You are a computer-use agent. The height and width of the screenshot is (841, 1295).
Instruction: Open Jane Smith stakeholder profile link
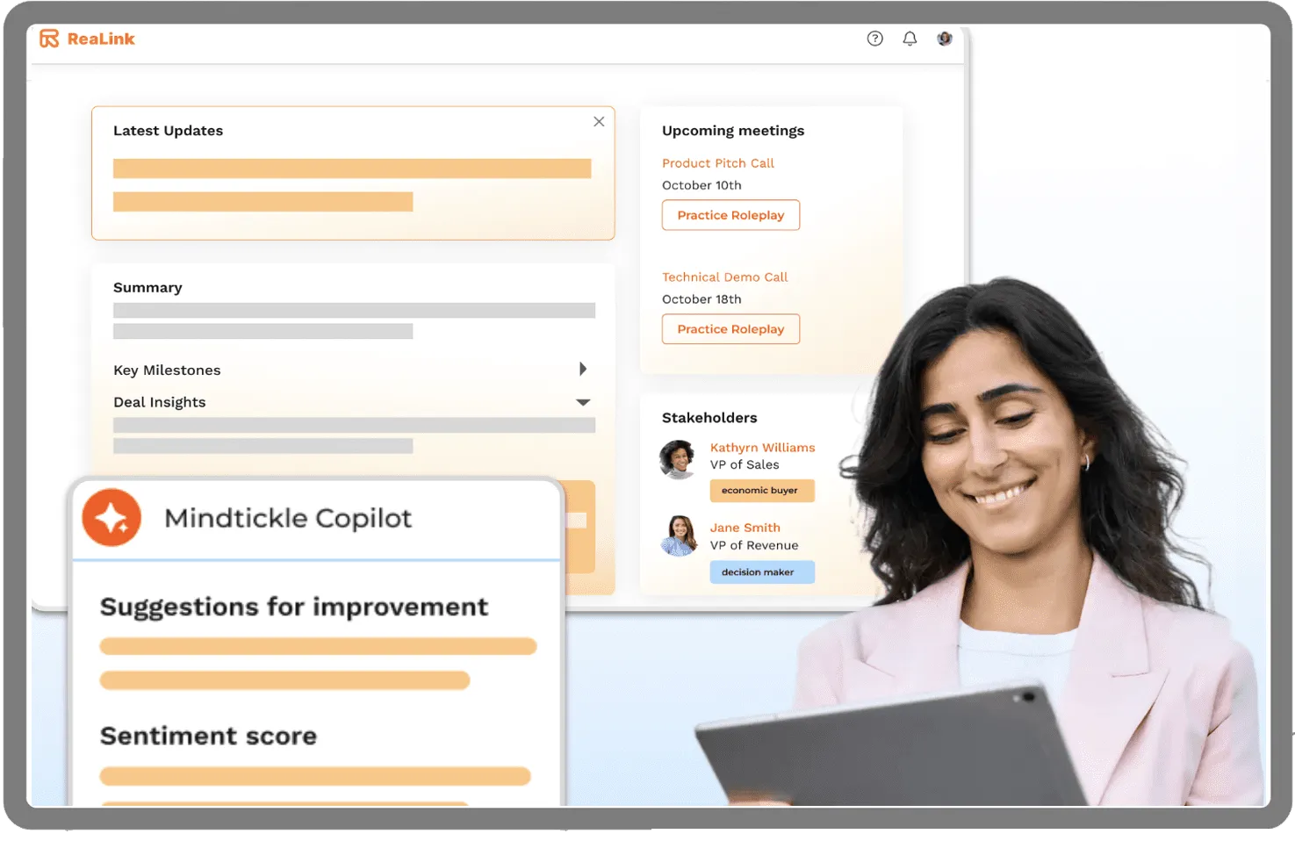coord(745,528)
